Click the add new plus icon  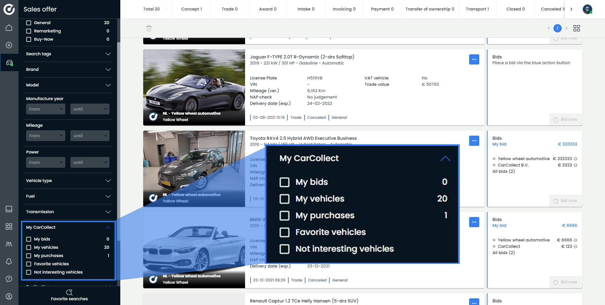[9, 45]
